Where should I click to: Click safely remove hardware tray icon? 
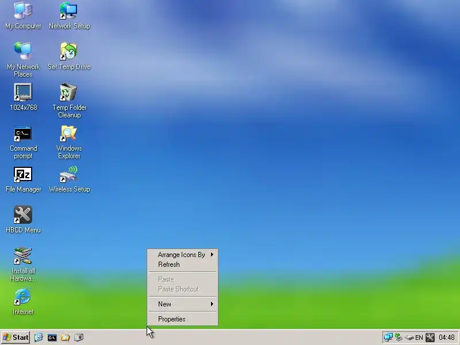pyautogui.click(x=409, y=338)
